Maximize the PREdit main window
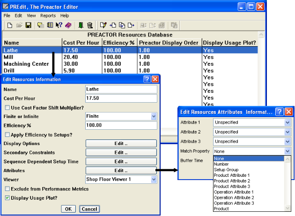295x216 pixels. 251,7
